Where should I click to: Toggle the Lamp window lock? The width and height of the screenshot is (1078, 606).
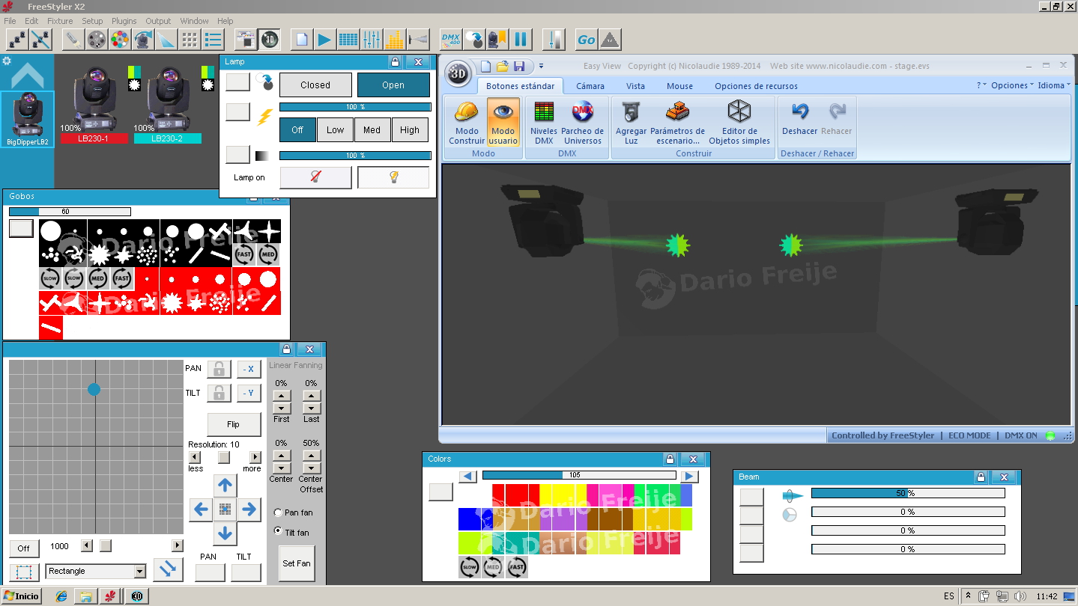click(395, 62)
